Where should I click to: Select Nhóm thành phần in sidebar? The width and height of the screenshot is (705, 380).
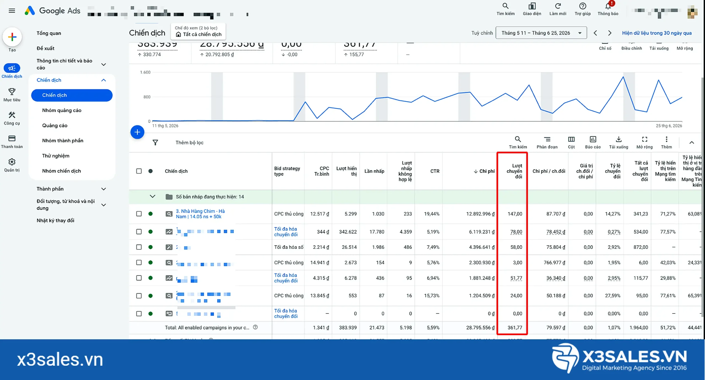click(63, 141)
